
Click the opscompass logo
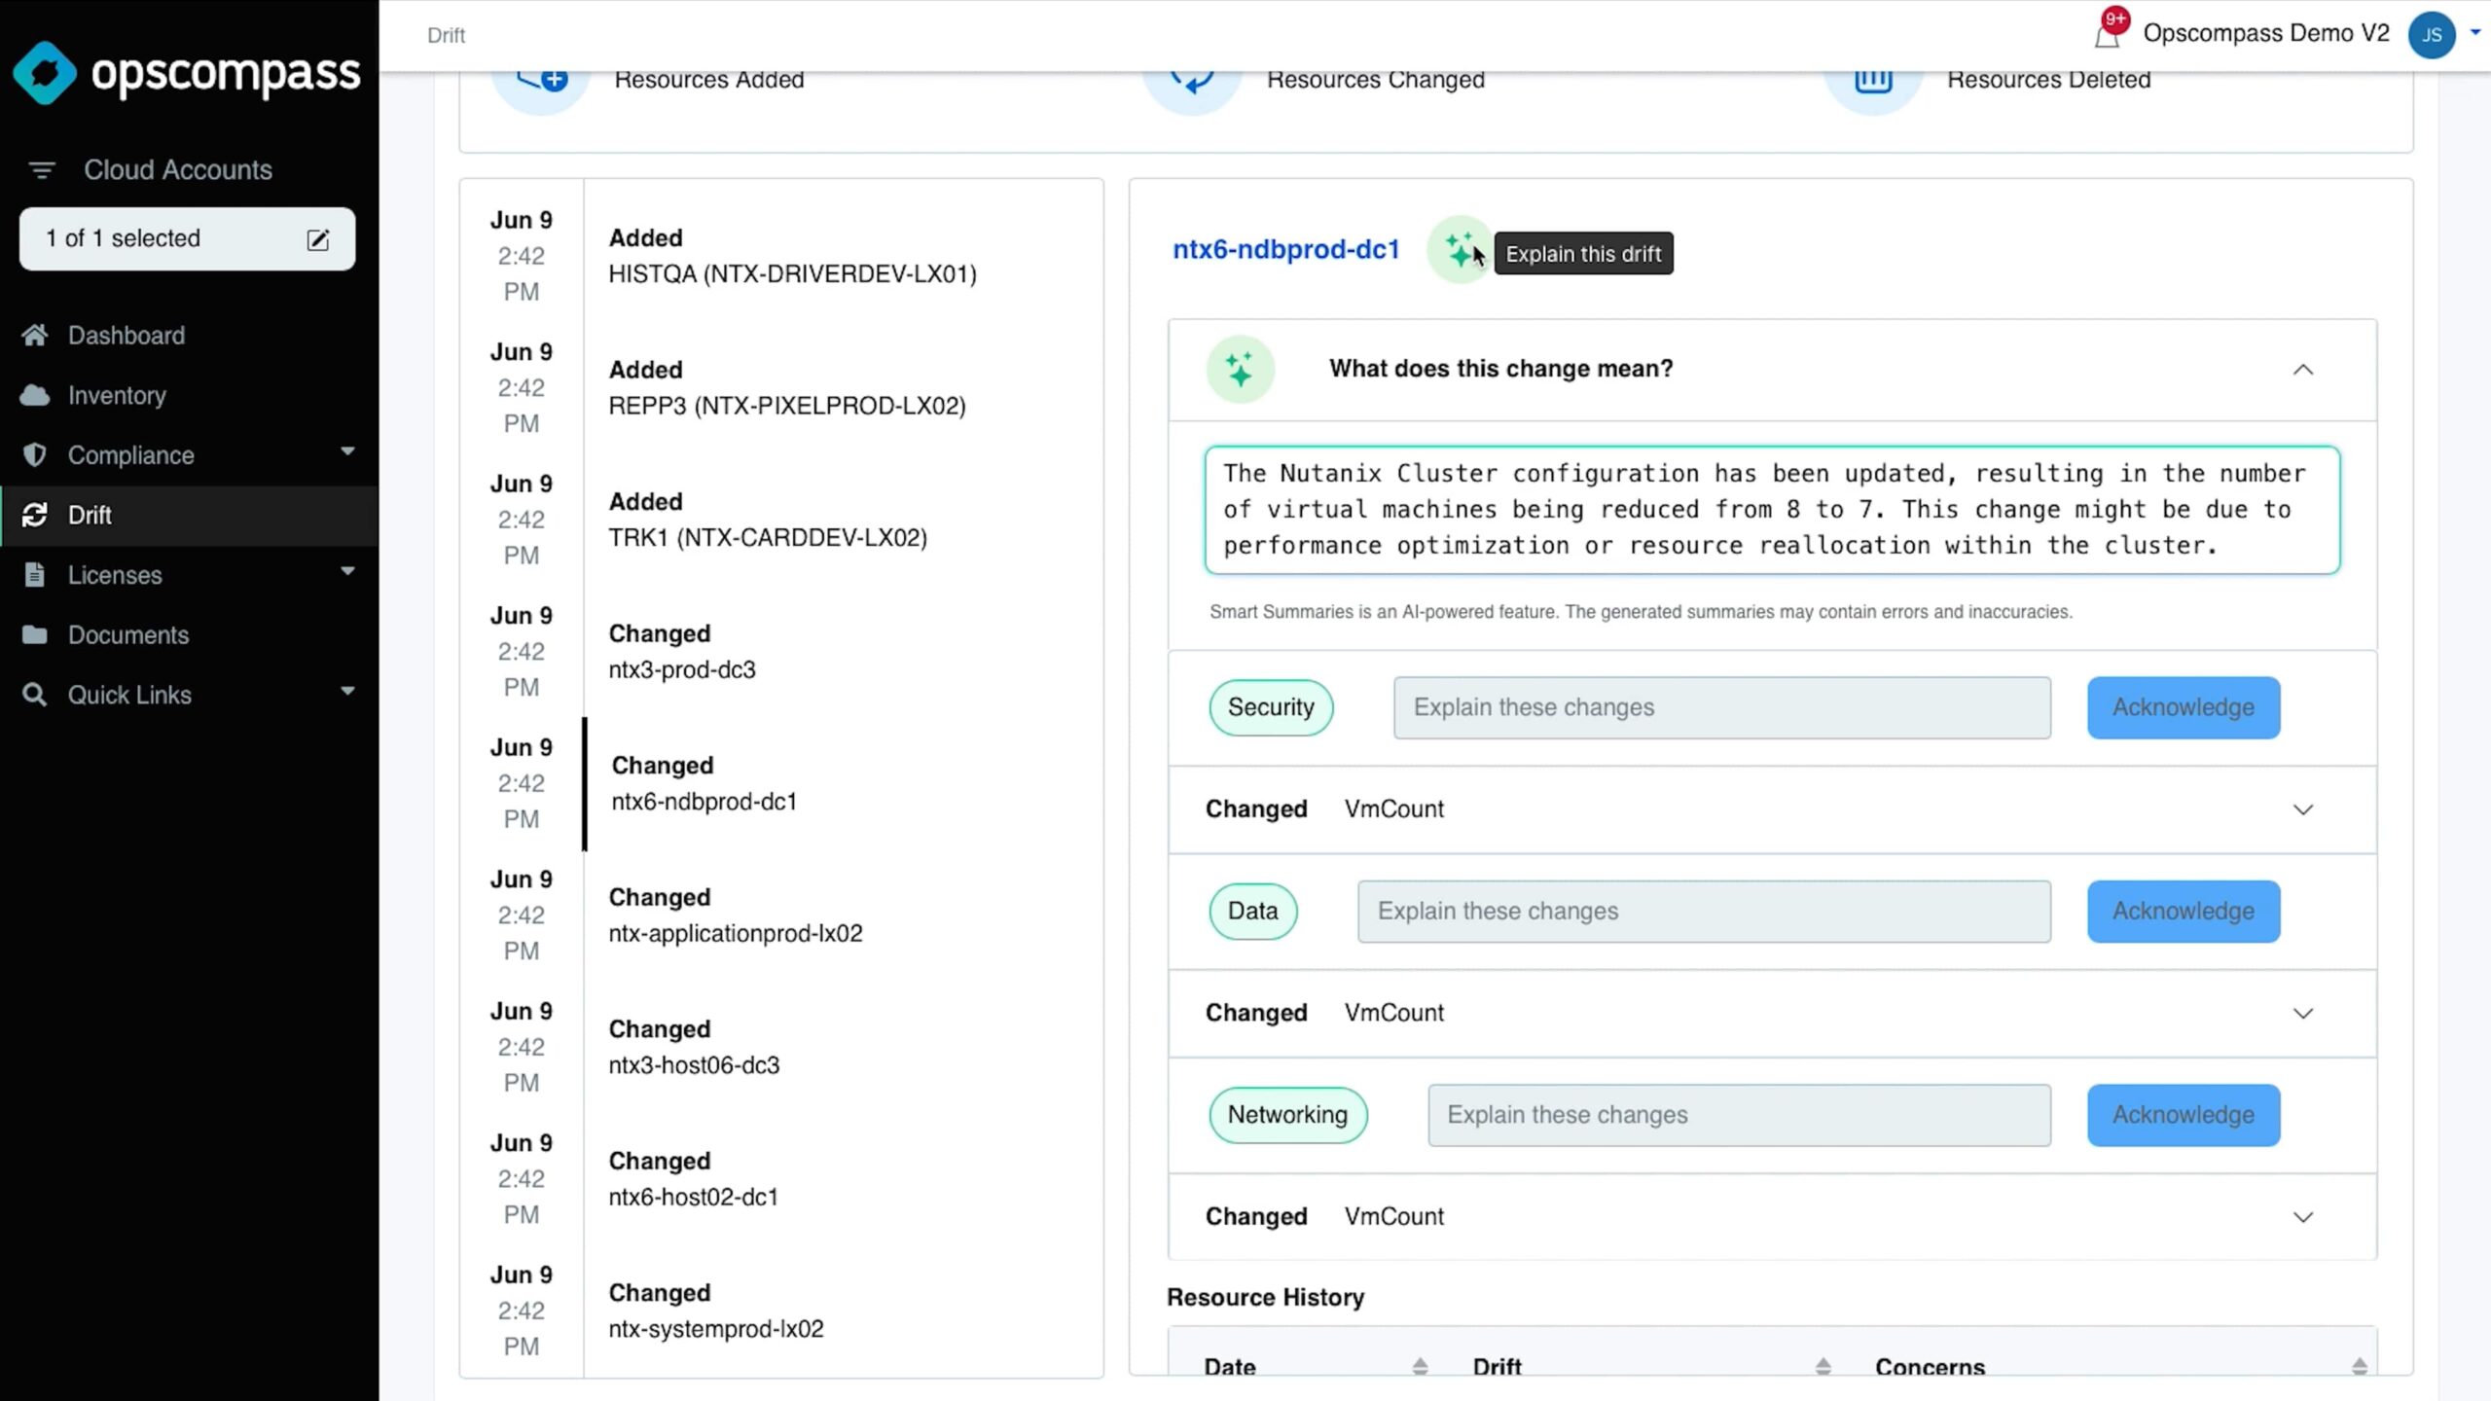click(x=186, y=73)
